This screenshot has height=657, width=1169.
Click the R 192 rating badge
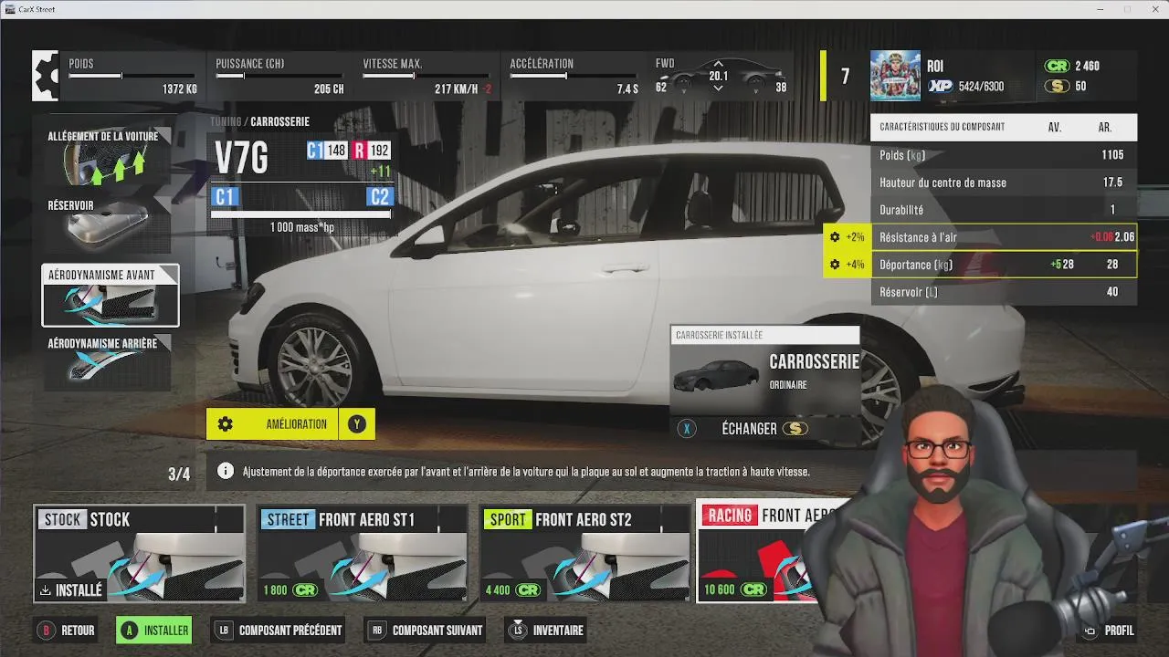(x=372, y=151)
